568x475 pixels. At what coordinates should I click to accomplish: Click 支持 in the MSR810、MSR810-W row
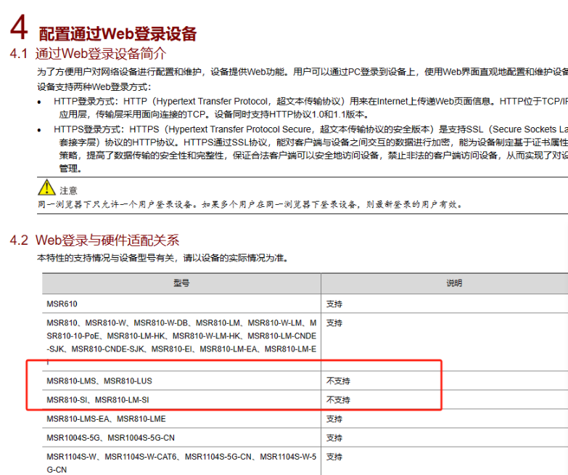[334, 322]
